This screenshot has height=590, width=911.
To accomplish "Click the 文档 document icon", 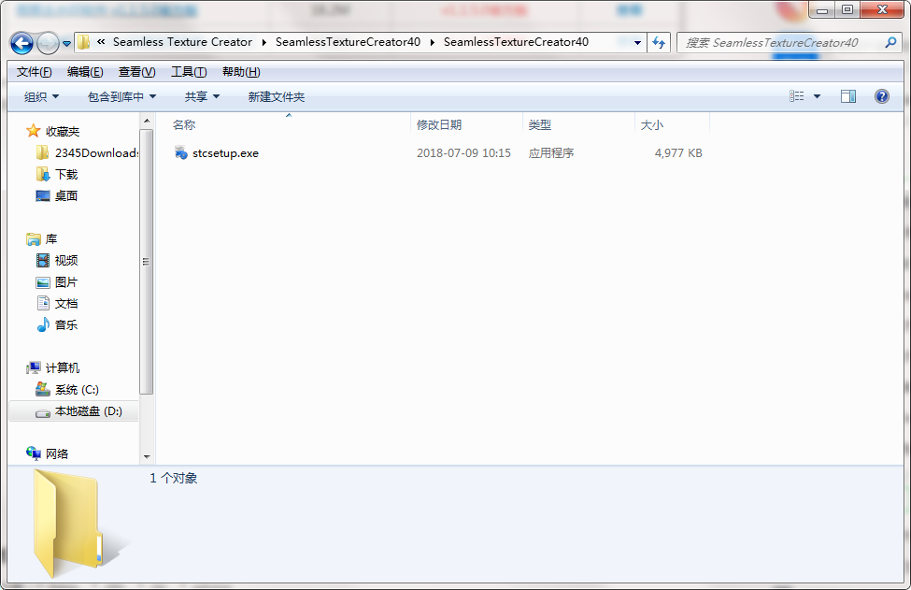I will click(x=42, y=304).
